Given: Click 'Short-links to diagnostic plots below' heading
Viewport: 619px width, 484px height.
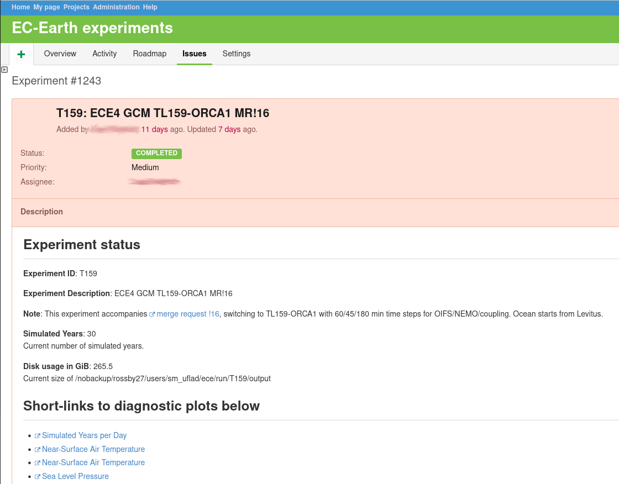Looking at the screenshot, I should click(141, 406).
